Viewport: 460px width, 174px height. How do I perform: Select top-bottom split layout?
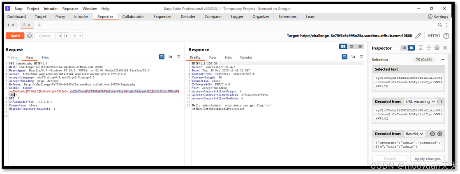click(351, 46)
